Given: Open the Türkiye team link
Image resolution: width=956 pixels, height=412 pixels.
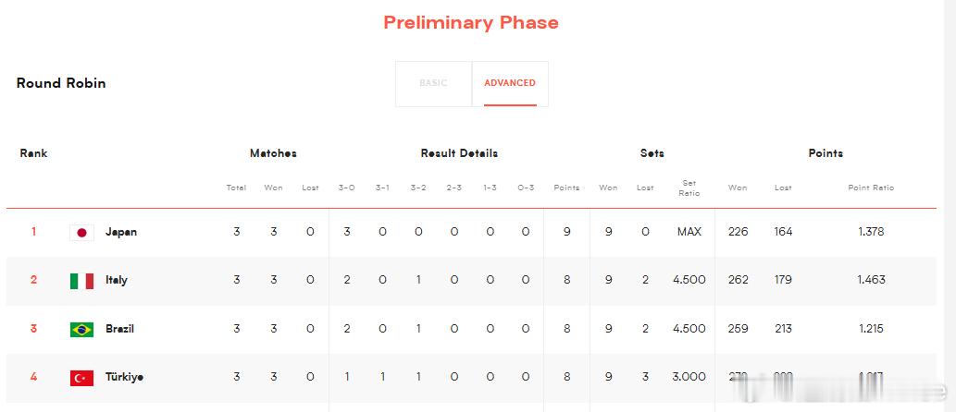Looking at the screenshot, I should (x=124, y=377).
